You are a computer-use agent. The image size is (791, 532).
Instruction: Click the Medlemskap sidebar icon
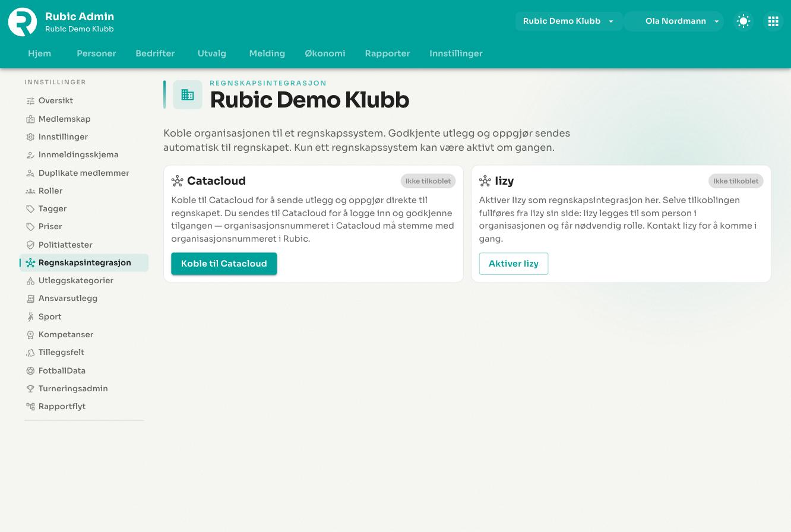pos(30,119)
